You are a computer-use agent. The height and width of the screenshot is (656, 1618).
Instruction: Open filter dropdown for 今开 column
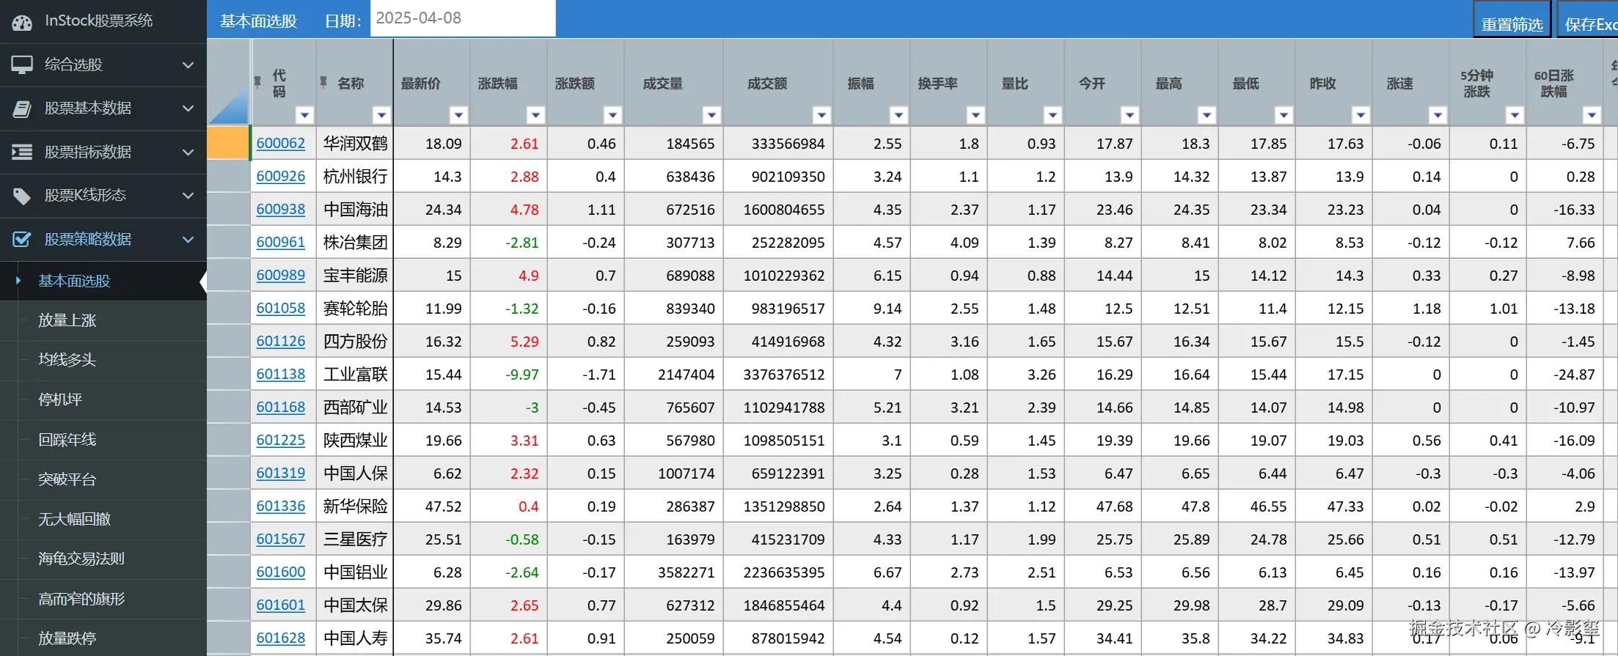click(1130, 115)
